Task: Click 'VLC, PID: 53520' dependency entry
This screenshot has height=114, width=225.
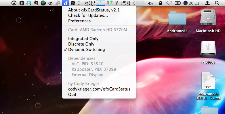Action: pyautogui.click(x=87, y=64)
